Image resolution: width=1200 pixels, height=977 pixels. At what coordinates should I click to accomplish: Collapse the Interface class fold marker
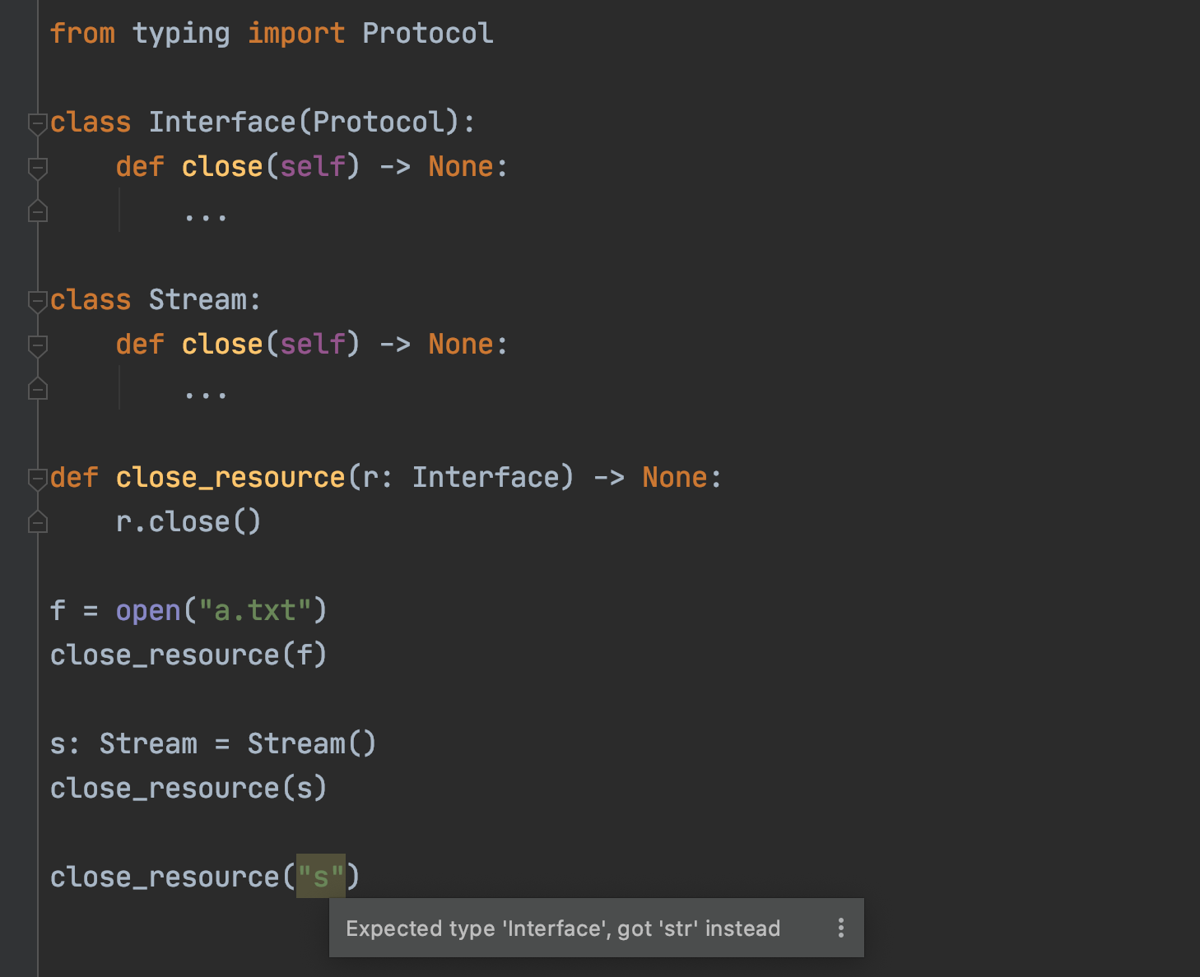(x=38, y=123)
